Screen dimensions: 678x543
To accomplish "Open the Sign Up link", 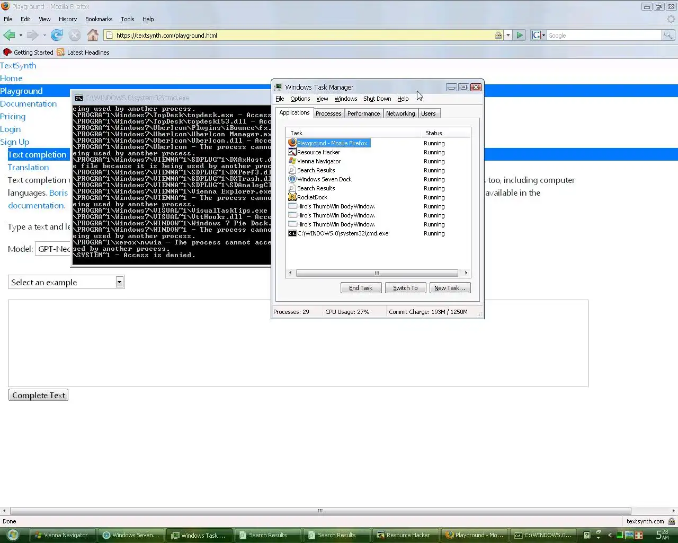I will pos(15,142).
